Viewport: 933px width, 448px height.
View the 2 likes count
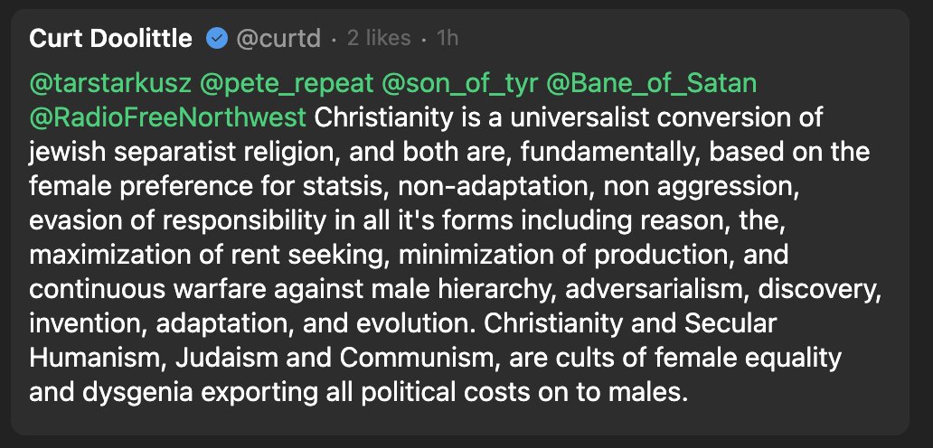[379, 39]
